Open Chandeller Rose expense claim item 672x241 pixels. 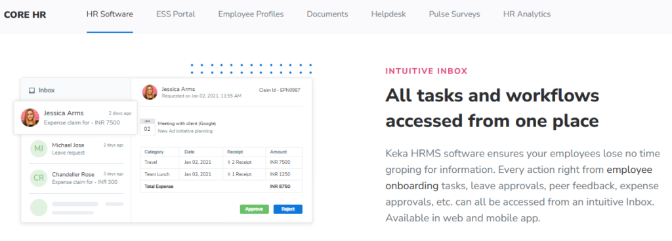pos(76,177)
